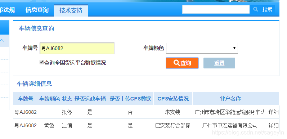Click the 业户名称 column header
This screenshot has height=139, width=287.
point(230,99)
